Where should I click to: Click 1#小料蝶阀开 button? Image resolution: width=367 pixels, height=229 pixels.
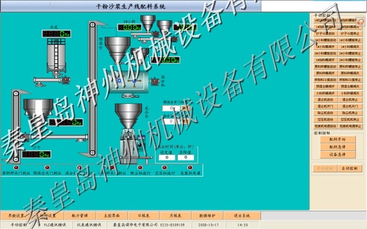[x=325, y=47]
